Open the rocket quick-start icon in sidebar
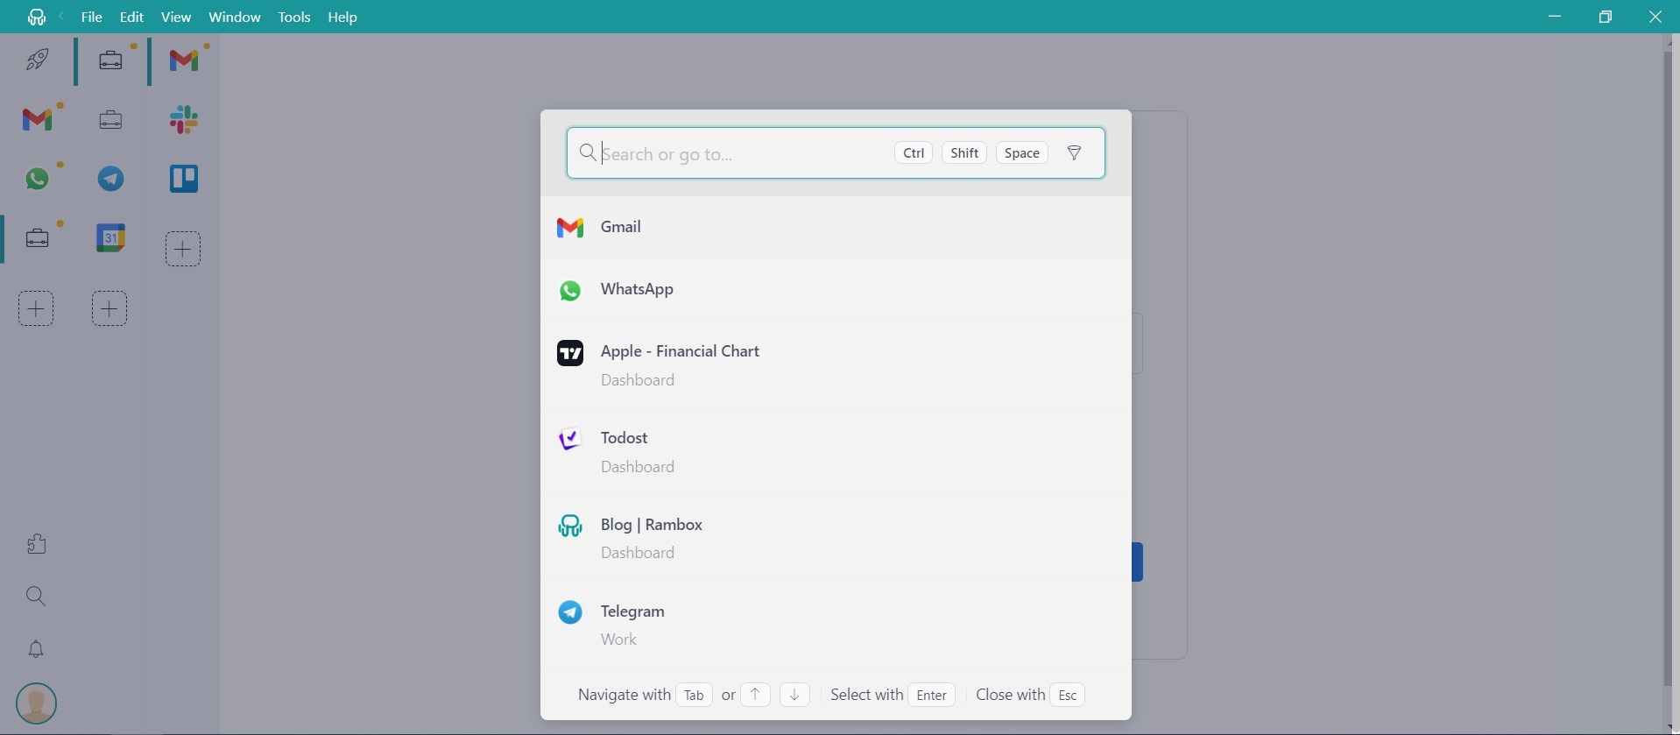The image size is (1680, 735). pos(37,60)
